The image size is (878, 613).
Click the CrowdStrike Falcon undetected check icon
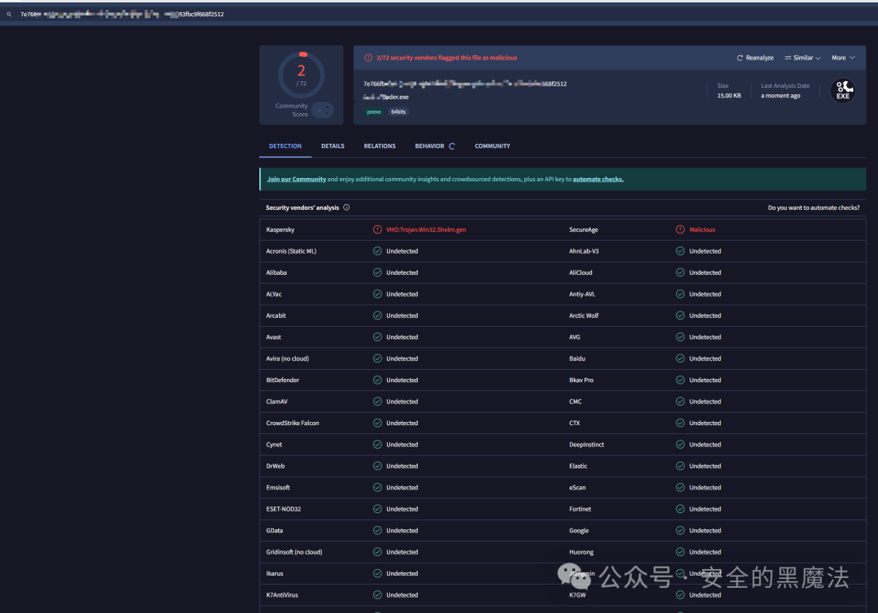377,423
